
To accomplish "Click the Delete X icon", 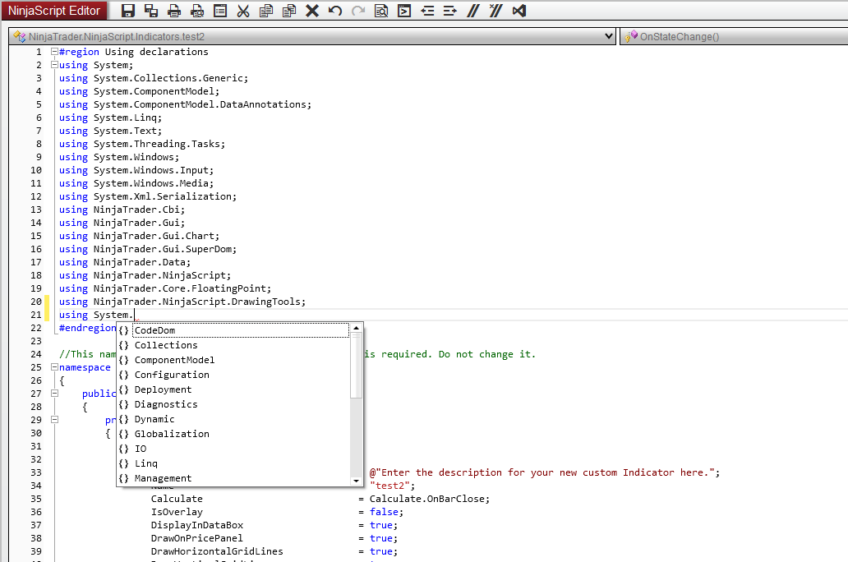I will point(312,11).
